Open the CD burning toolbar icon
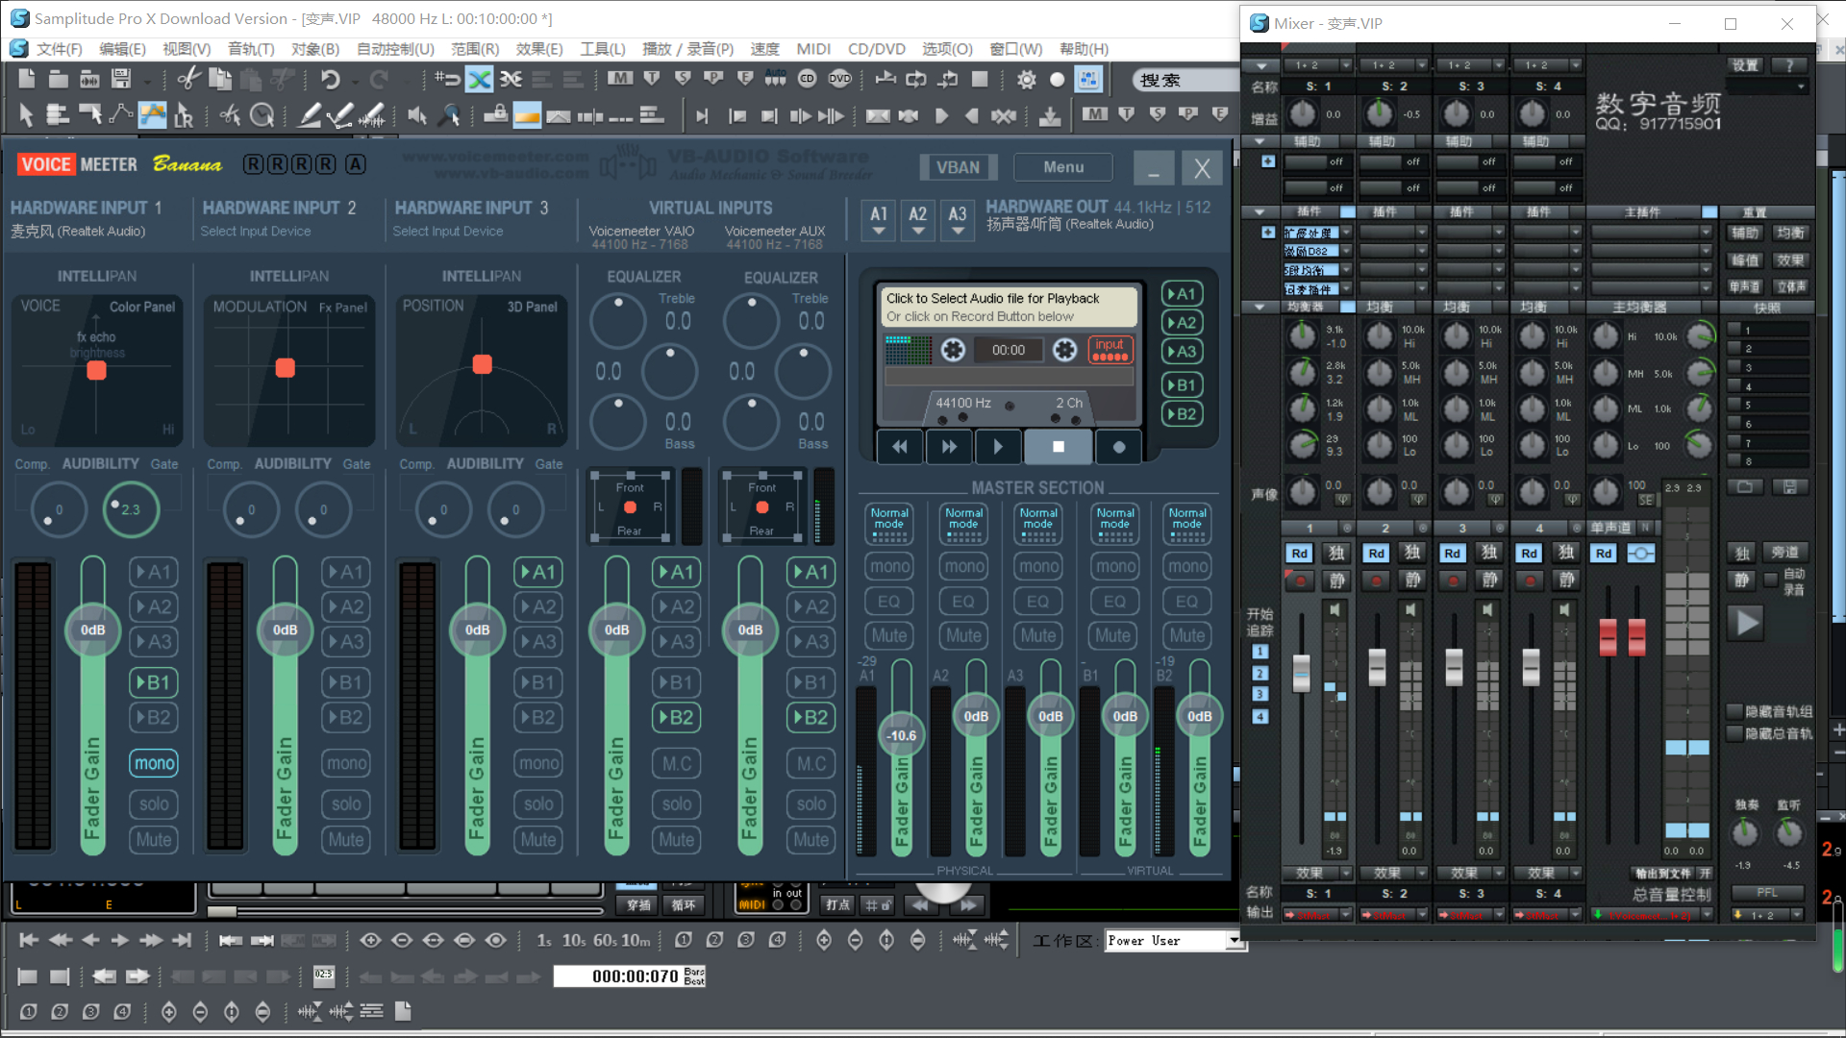1846x1038 pixels. (807, 80)
